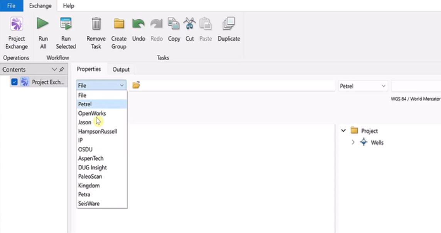Click the Remove Task trash icon
441x233 pixels.
click(x=96, y=24)
